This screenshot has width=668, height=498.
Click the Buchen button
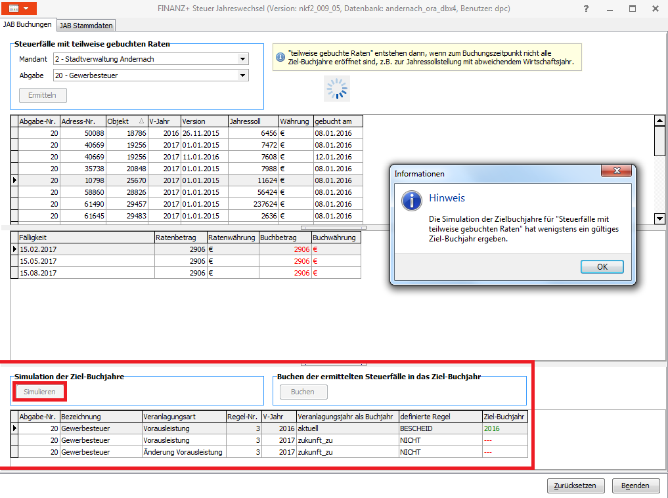pos(303,392)
